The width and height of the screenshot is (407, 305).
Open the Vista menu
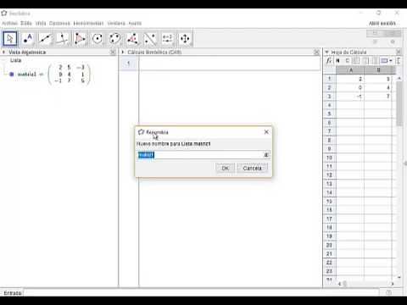(x=41, y=23)
